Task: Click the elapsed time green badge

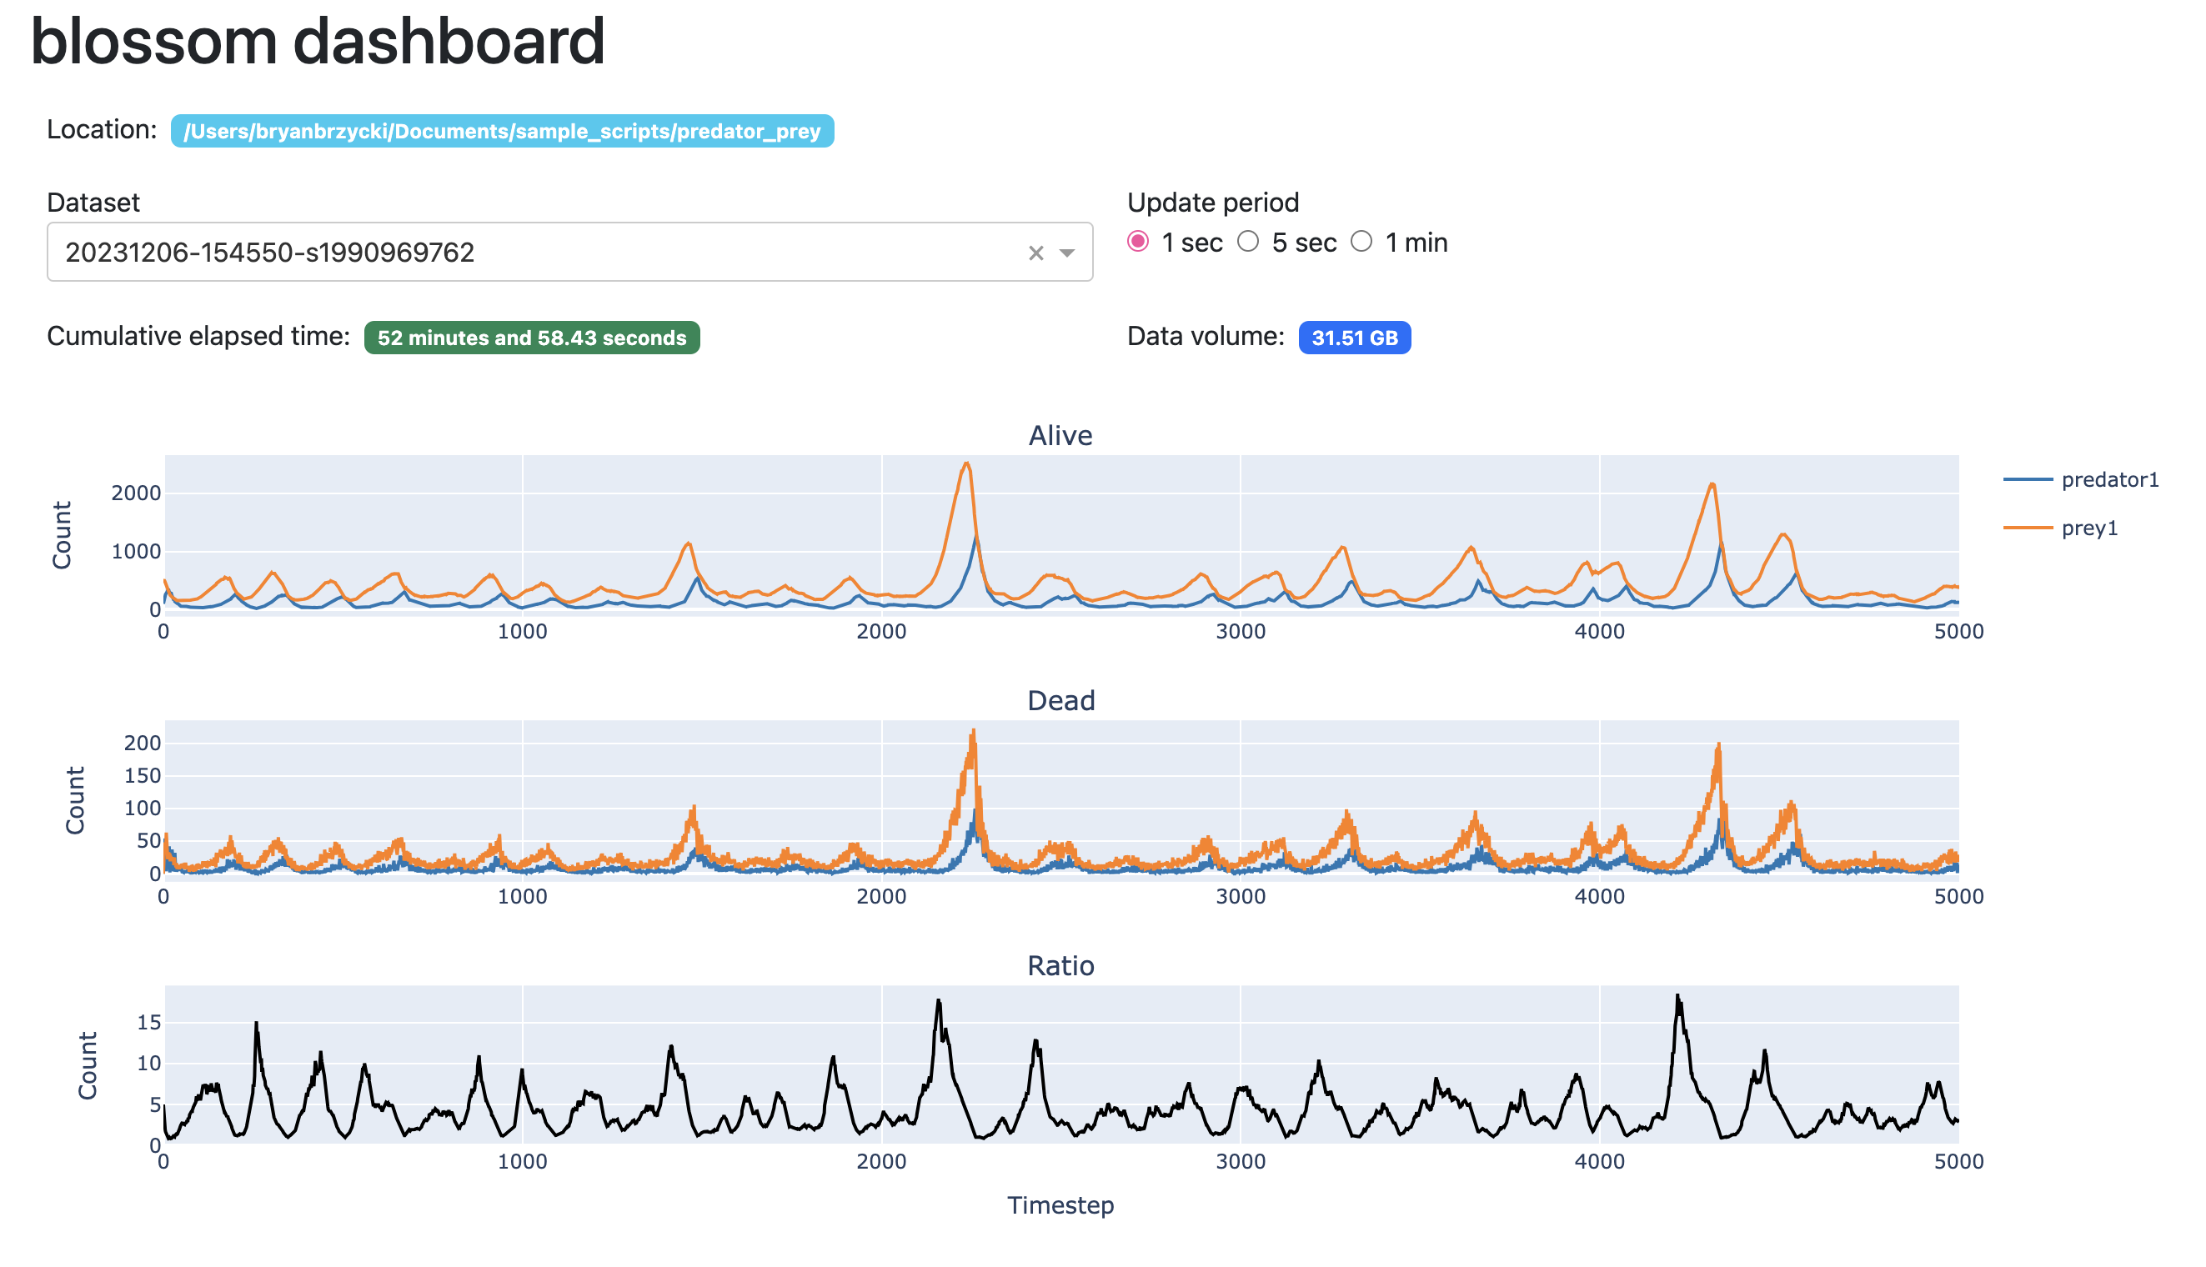Action: point(532,338)
